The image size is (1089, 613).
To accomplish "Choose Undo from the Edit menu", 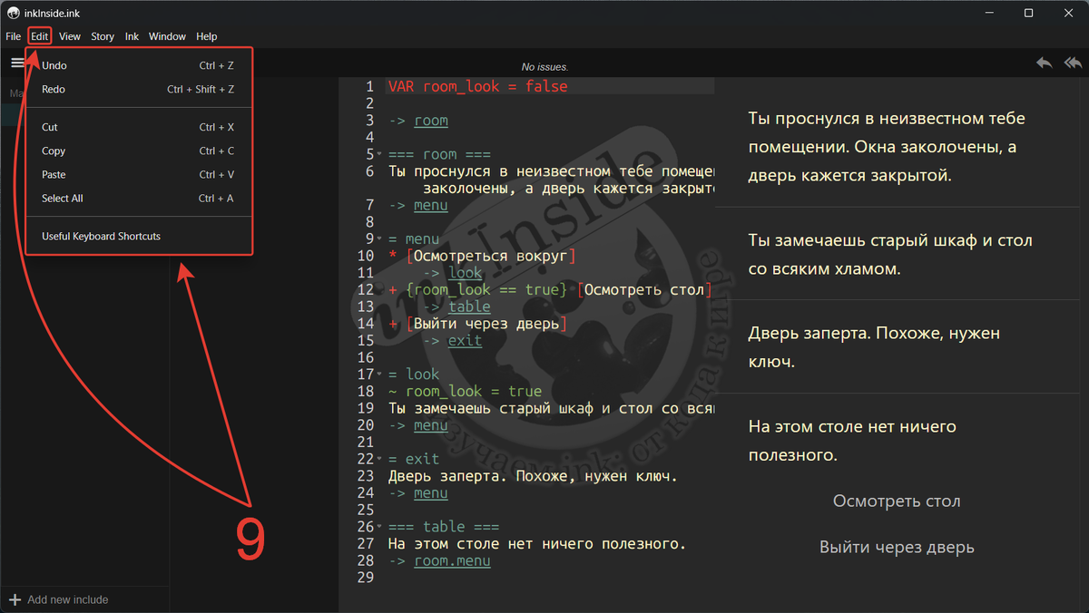I will pos(138,65).
